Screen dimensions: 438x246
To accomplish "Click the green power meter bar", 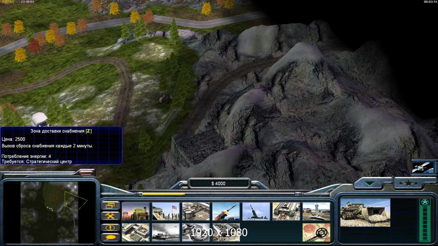I will (x=425, y=223).
